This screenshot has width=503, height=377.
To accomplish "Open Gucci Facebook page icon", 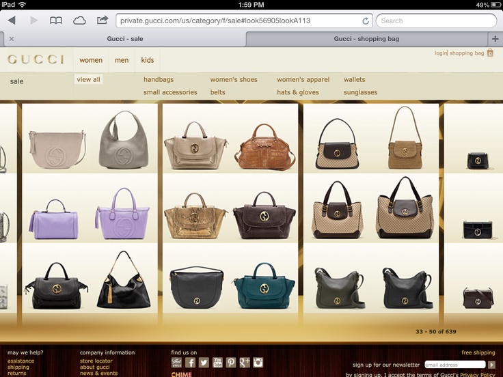I will point(190,363).
